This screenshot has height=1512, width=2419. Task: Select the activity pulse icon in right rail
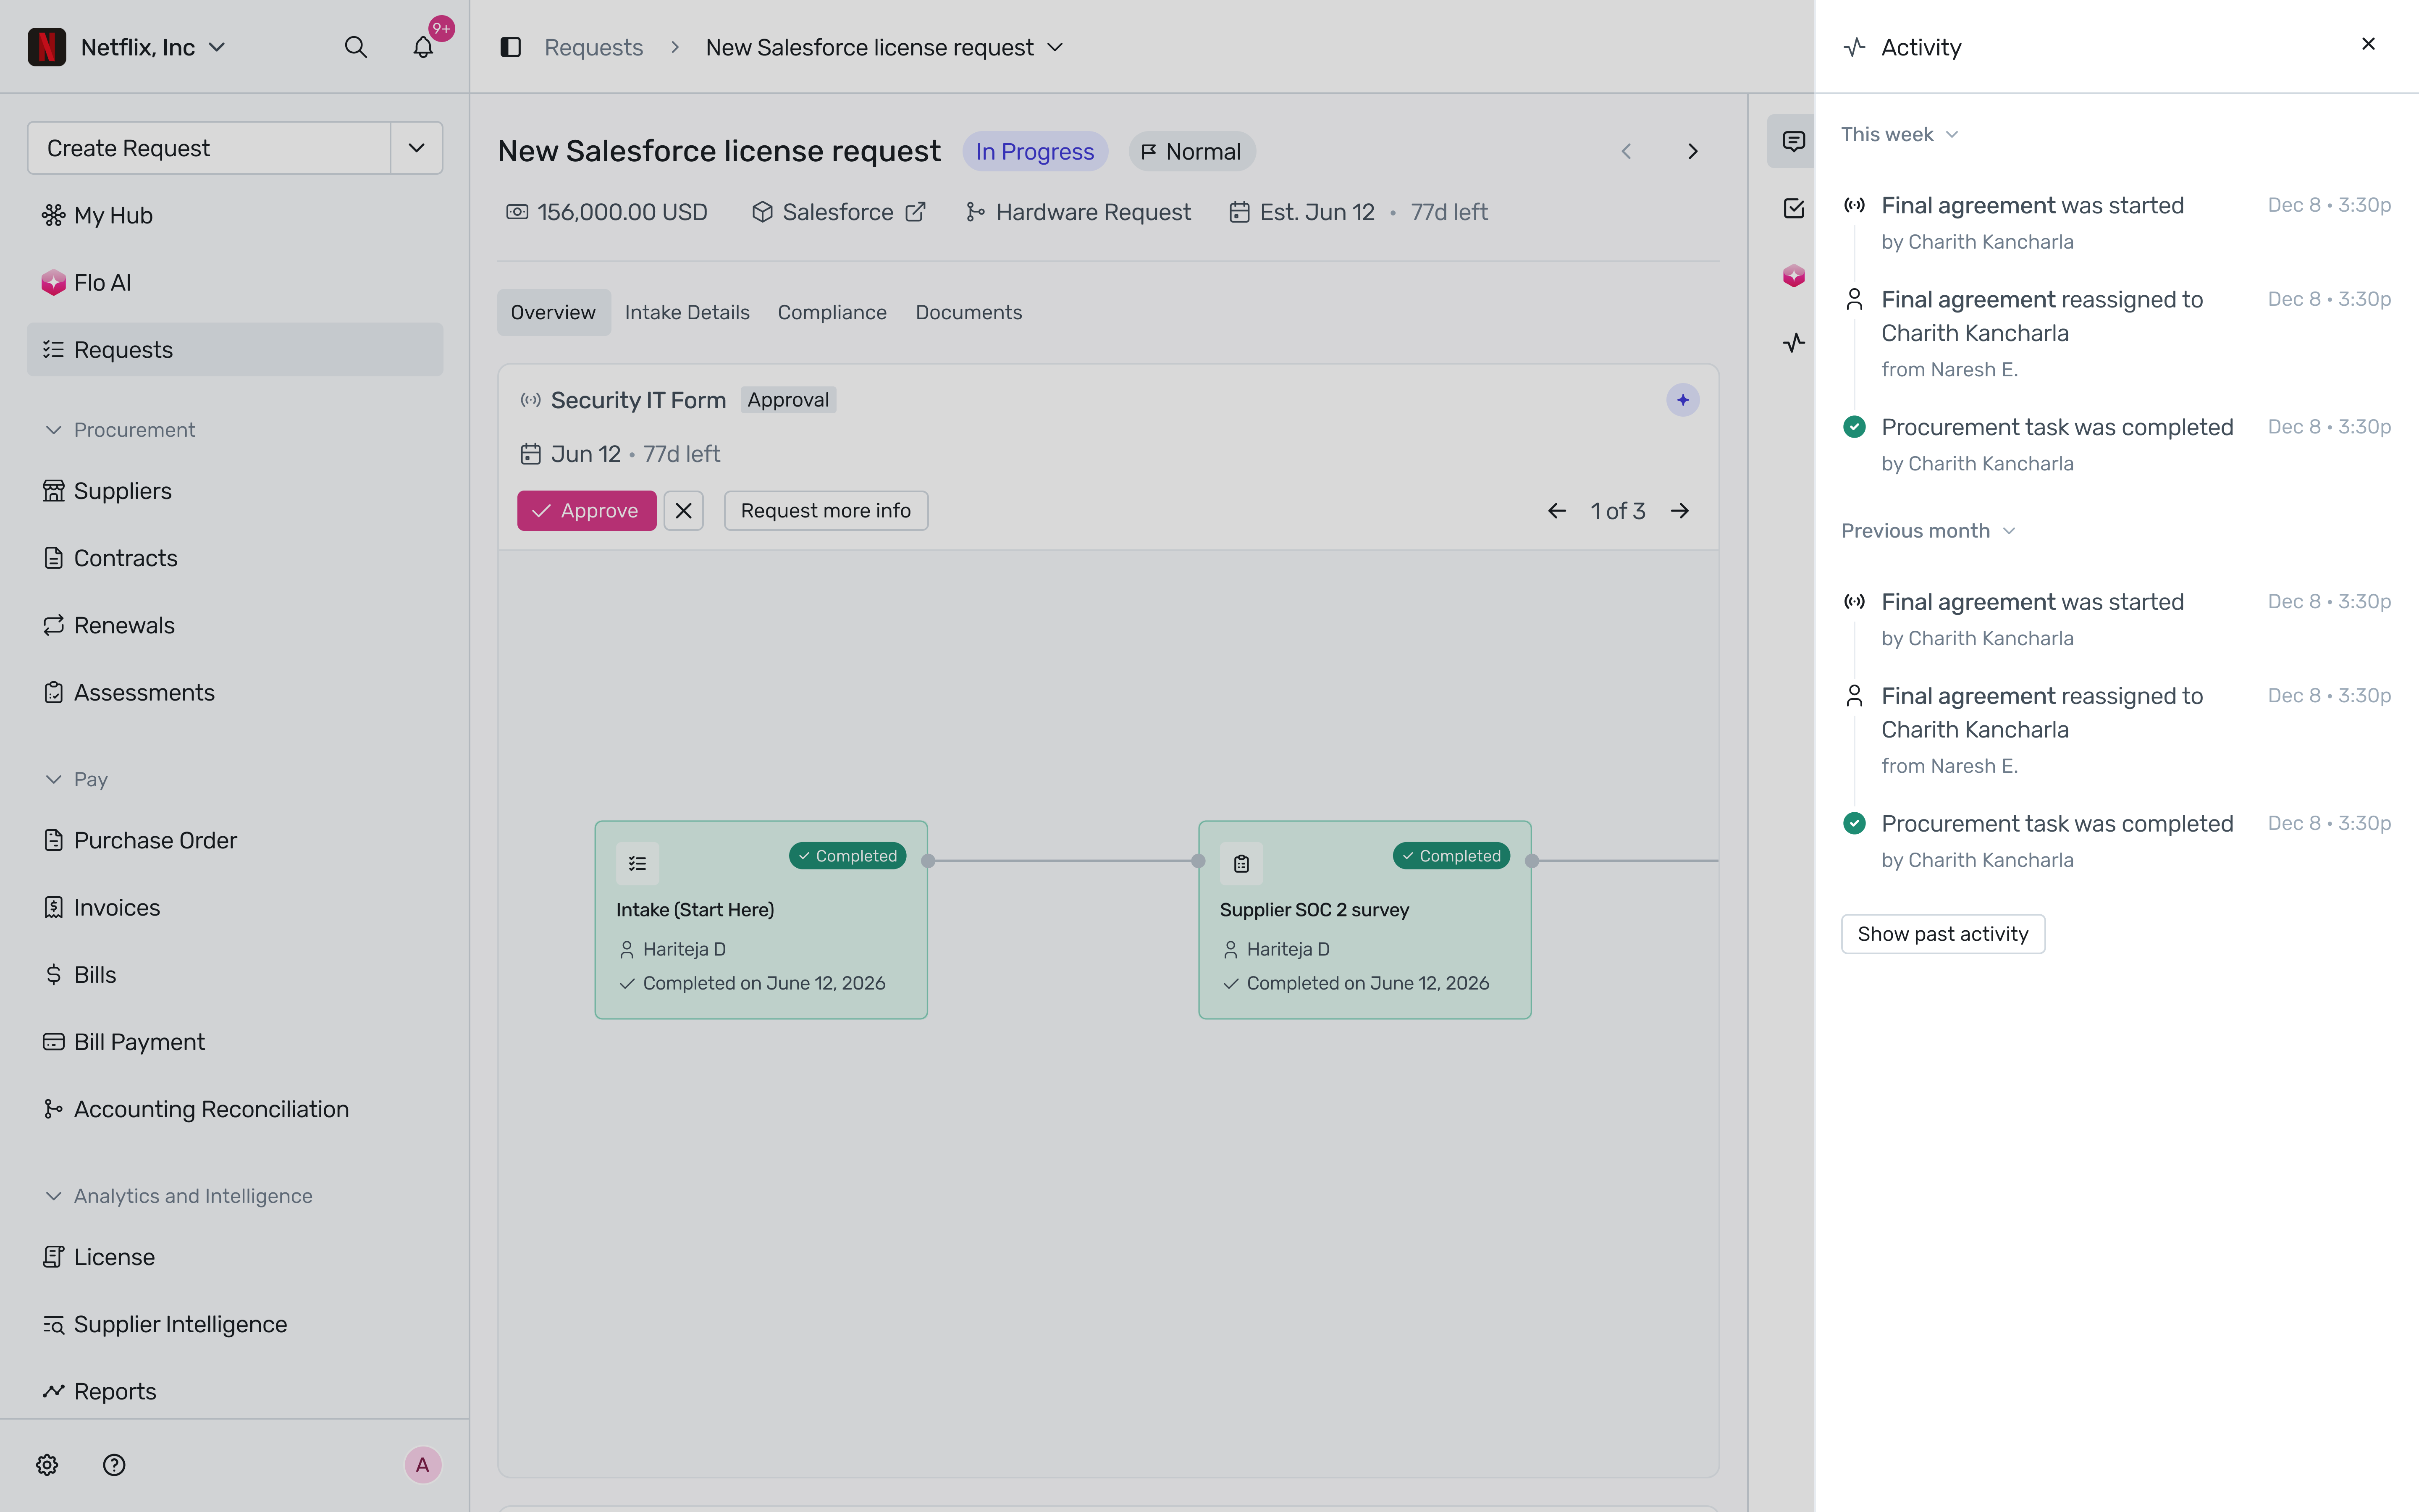(1793, 343)
